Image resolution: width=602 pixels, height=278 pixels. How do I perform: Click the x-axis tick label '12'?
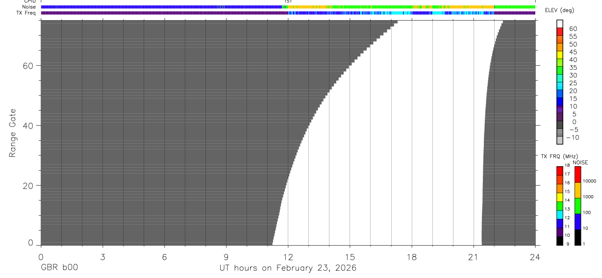pyautogui.click(x=288, y=257)
